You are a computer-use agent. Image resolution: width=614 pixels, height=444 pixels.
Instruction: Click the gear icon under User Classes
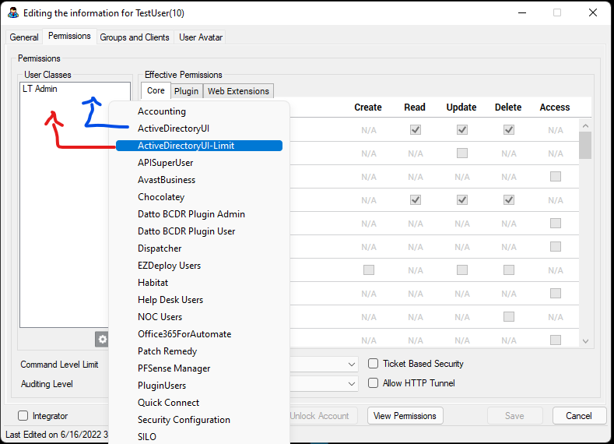click(x=102, y=339)
